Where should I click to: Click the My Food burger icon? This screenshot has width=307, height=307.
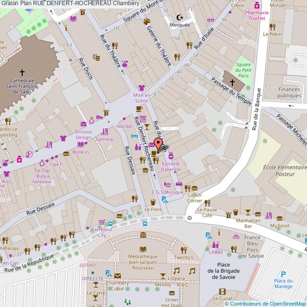point(279,219)
